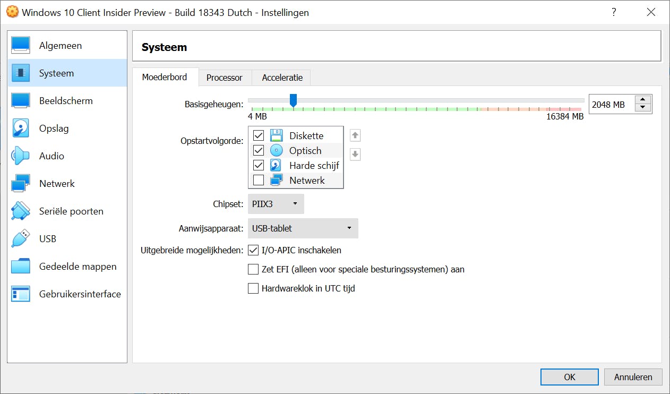Select the Seriële poorten icon
This screenshot has width=670, height=394.
coord(71,211)
